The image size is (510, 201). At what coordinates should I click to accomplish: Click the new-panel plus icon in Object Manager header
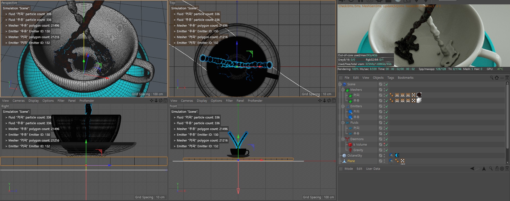(507, 78)
